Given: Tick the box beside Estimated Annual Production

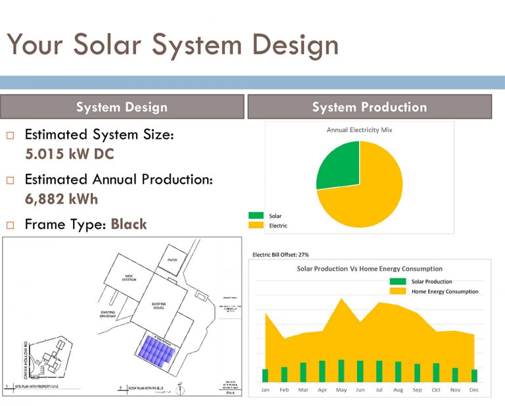Looking at the screenshot, I should point(10,180).
